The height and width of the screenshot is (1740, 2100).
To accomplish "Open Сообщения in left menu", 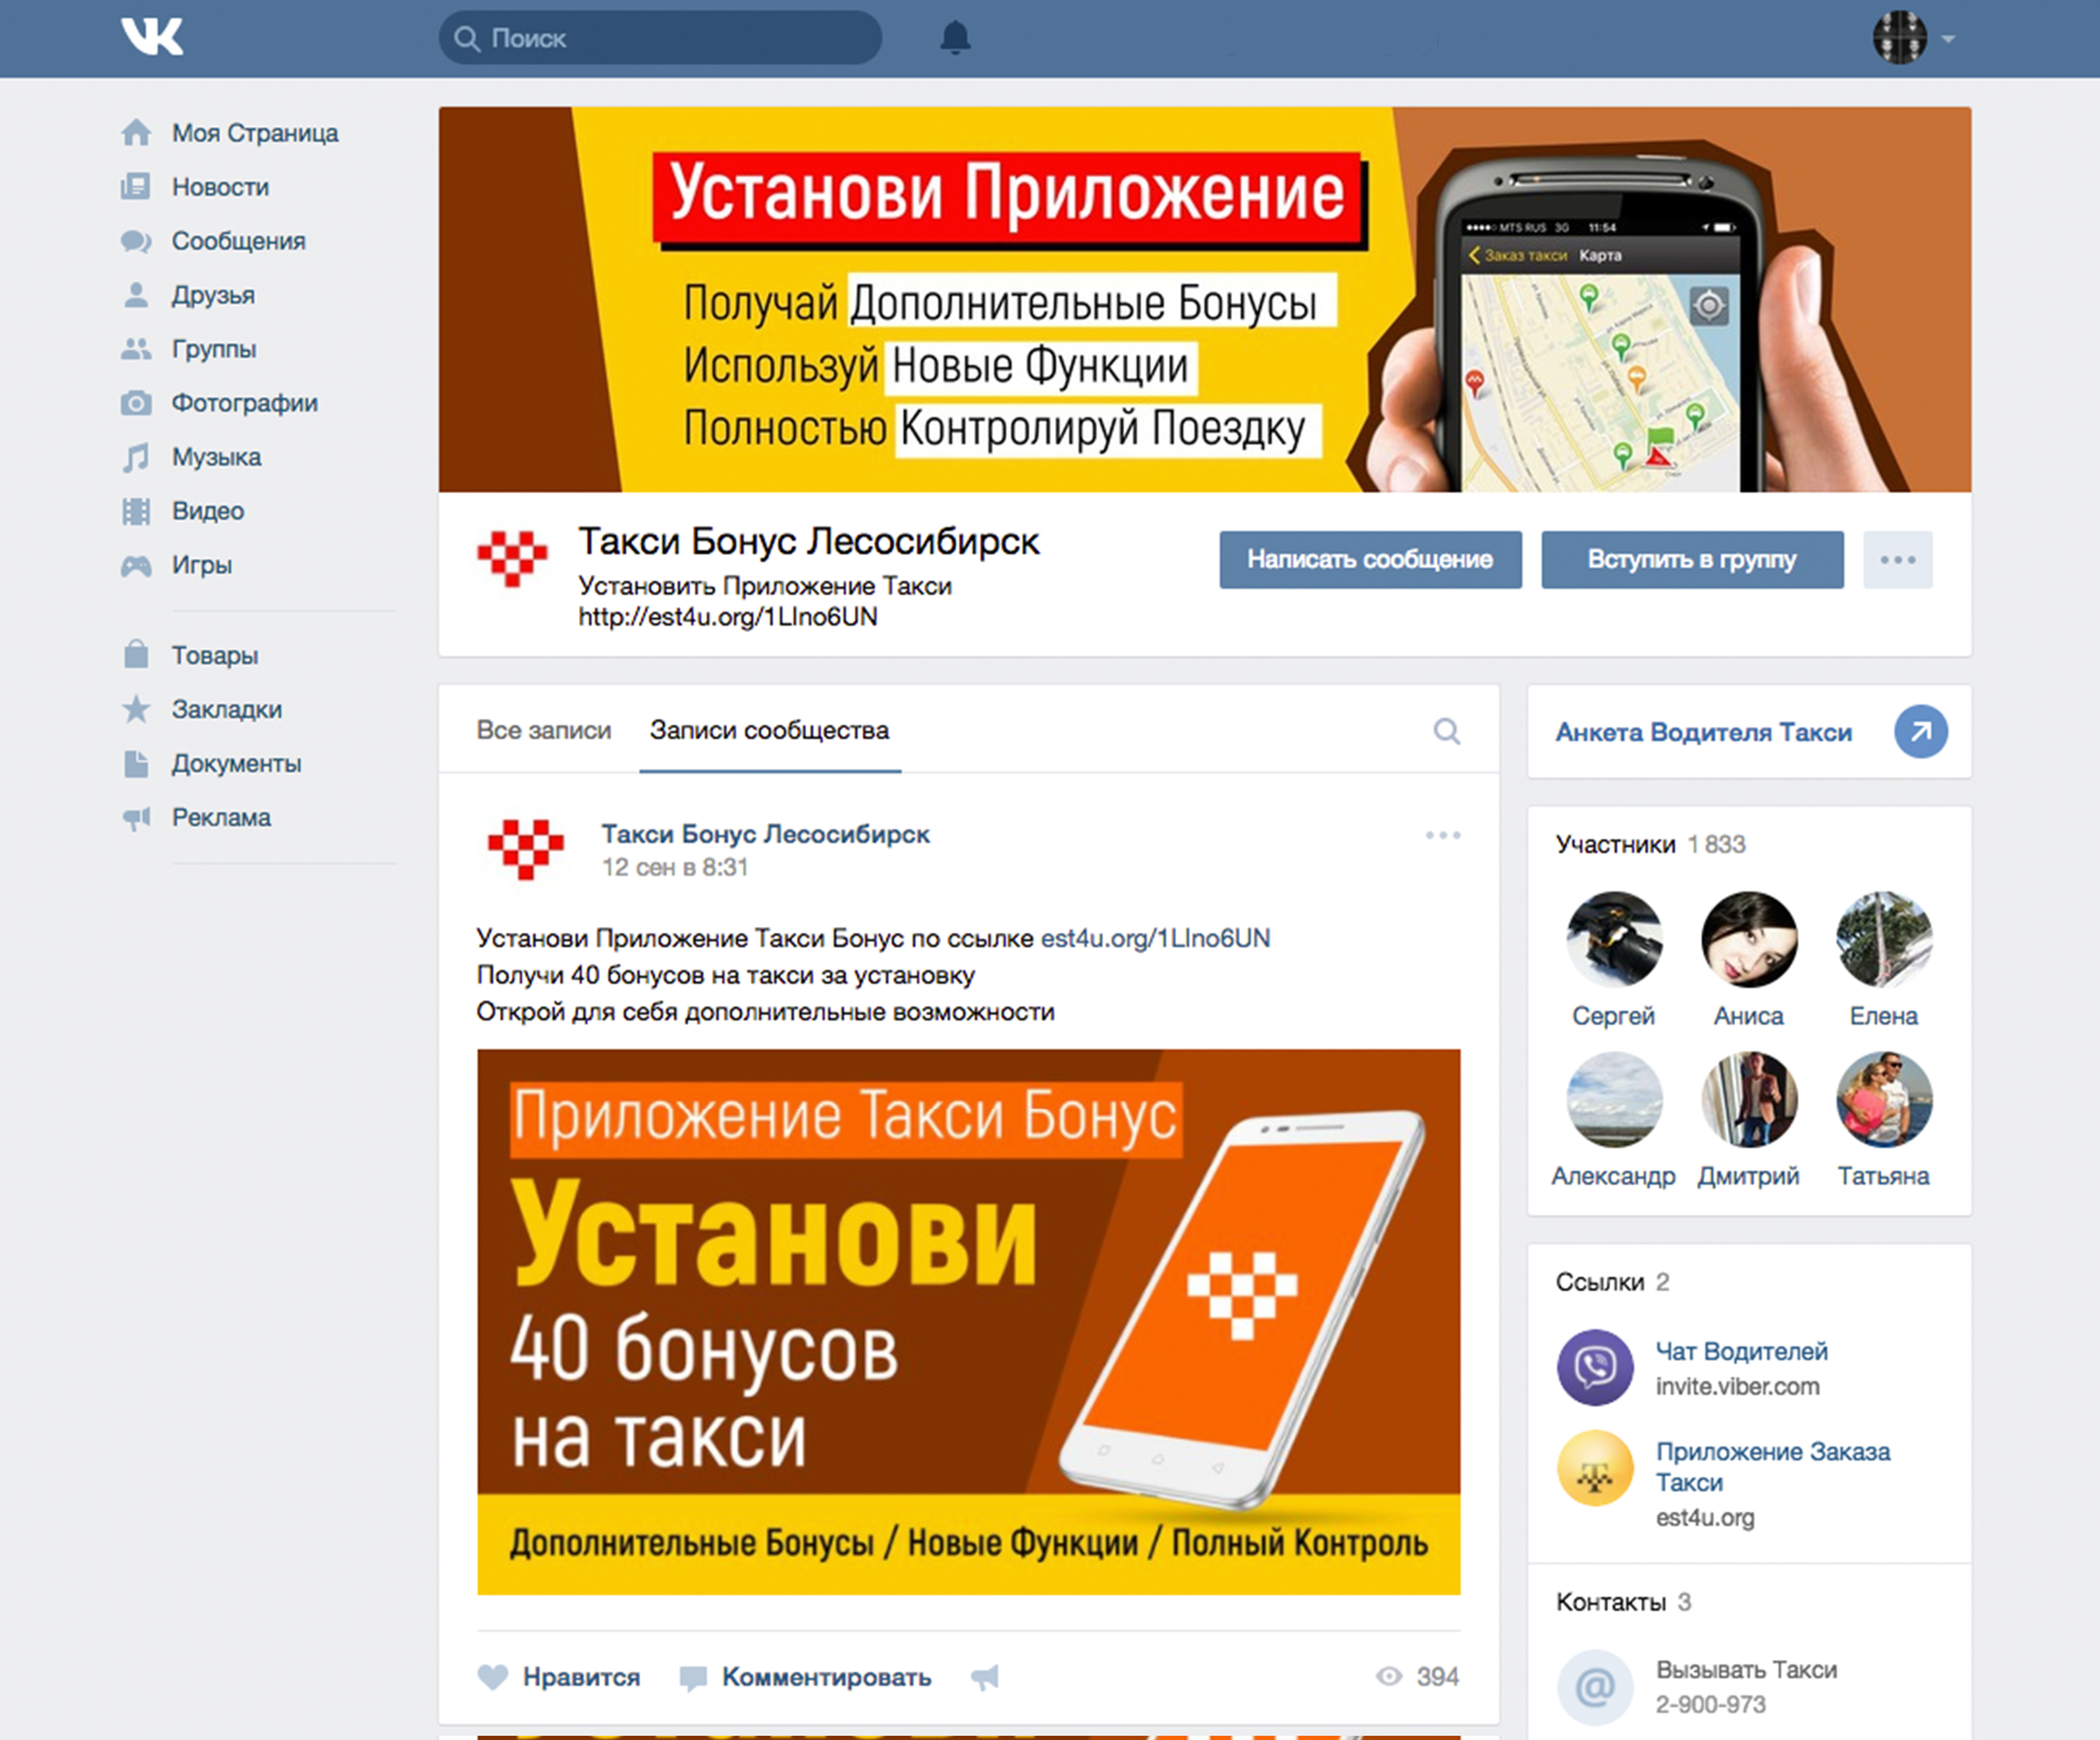I will pos(238,241).
